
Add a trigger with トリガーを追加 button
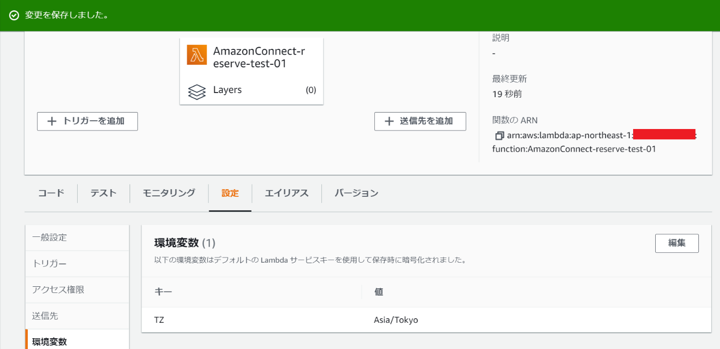pyautogui.click(x=87, y=121)
